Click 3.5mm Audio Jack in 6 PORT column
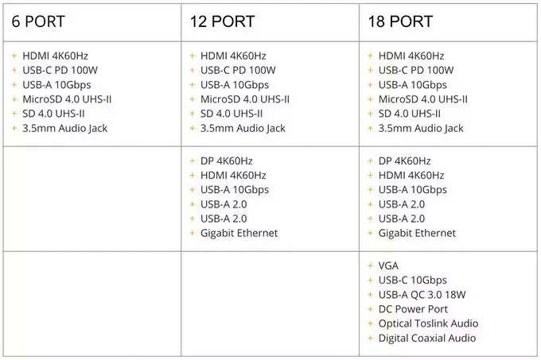Viewport: 541px width, 360px height. click(x=64, y=128)
